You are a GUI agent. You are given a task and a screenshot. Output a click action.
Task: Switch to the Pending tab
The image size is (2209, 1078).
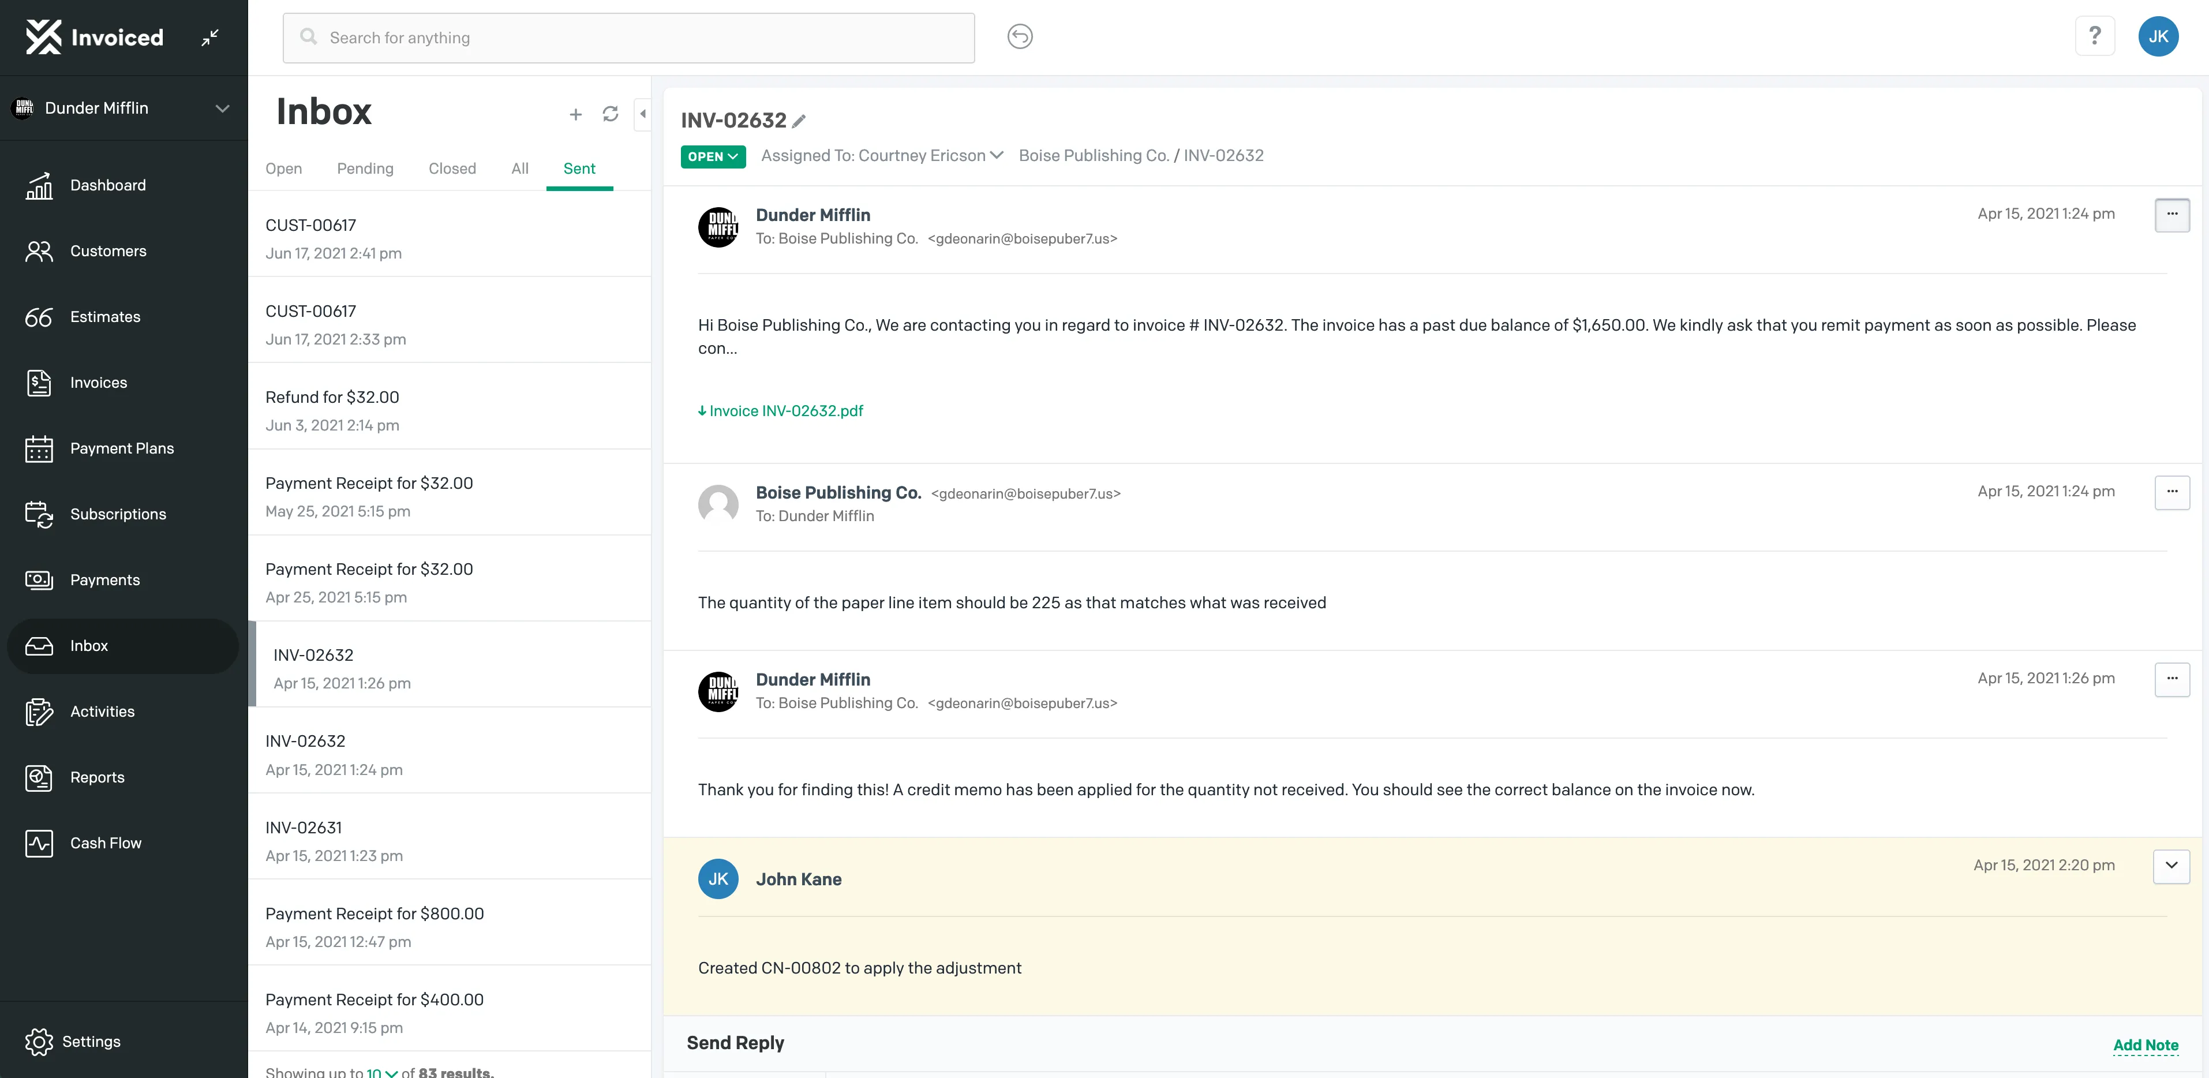point(365,169)
